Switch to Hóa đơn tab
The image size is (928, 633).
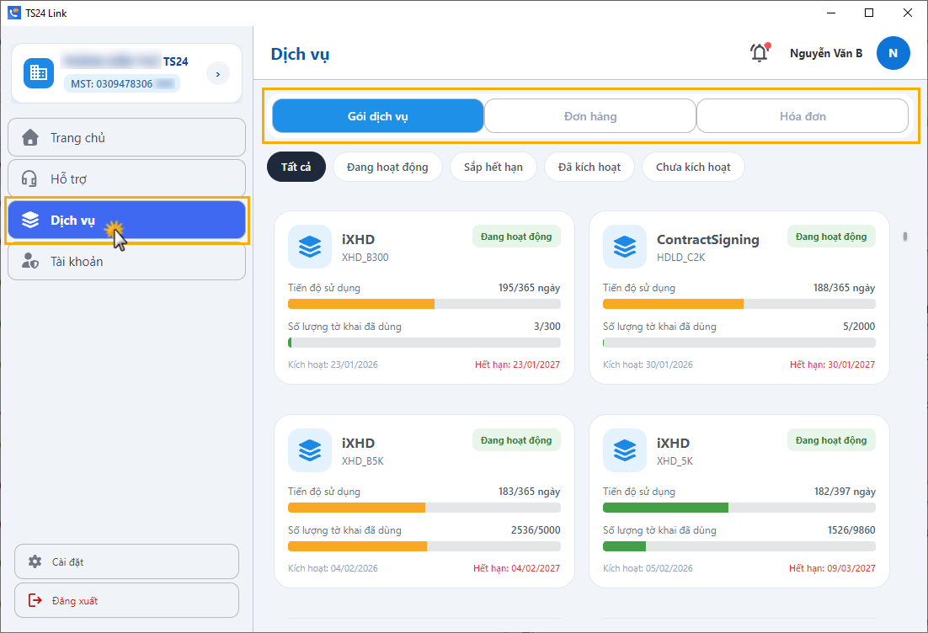point(803,116)
